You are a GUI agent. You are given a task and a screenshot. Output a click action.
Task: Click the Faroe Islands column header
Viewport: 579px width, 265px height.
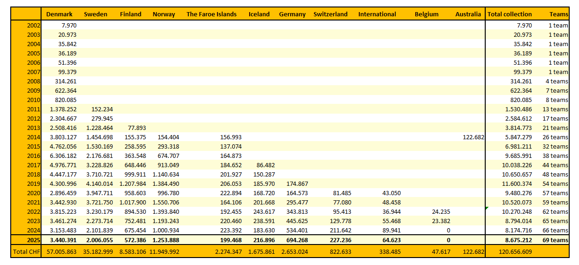point(211,14)
